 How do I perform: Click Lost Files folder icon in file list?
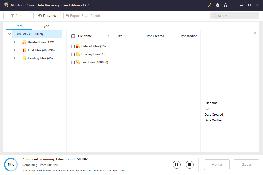coord(78,62)
